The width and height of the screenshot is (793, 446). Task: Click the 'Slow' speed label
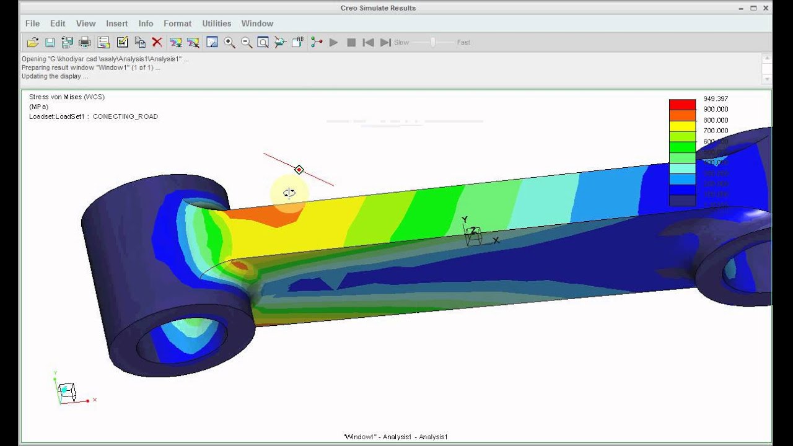(x=401, y=42)
